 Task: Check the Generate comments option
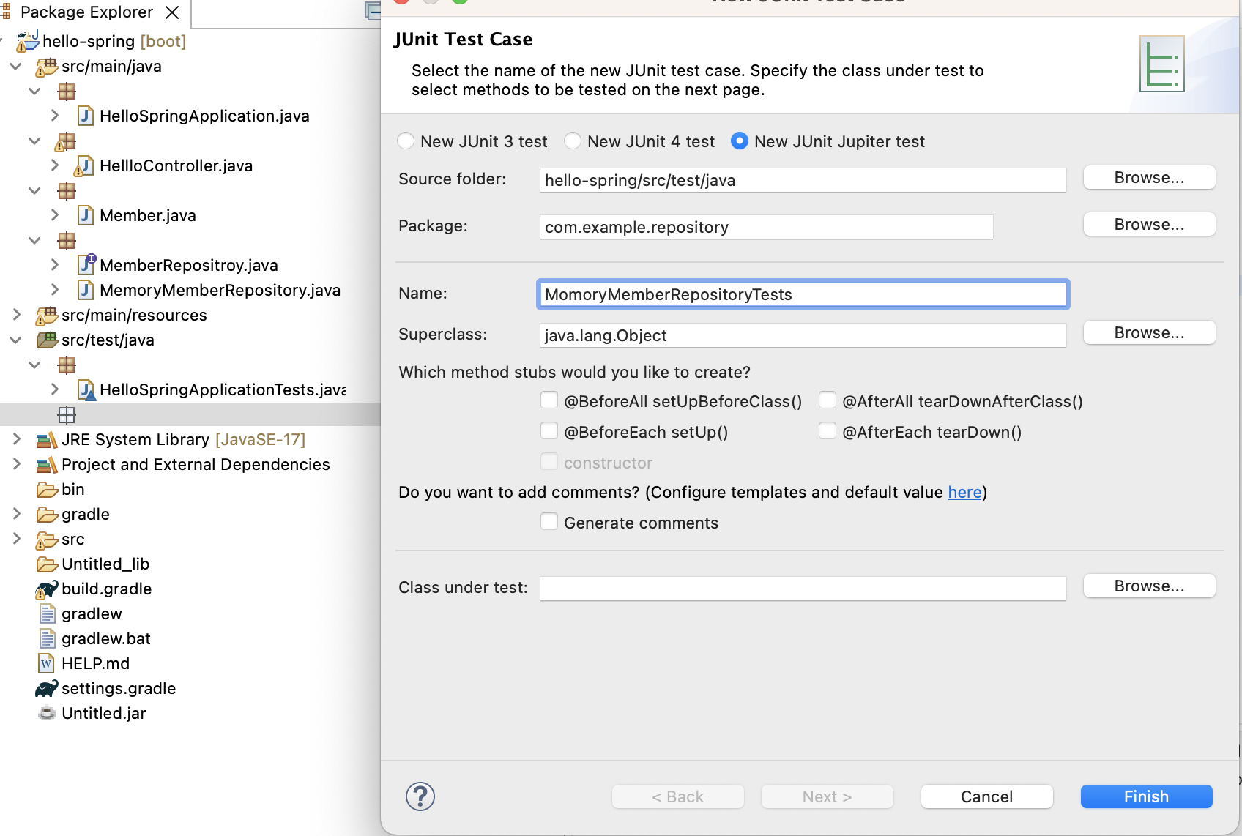pos(549,522)
